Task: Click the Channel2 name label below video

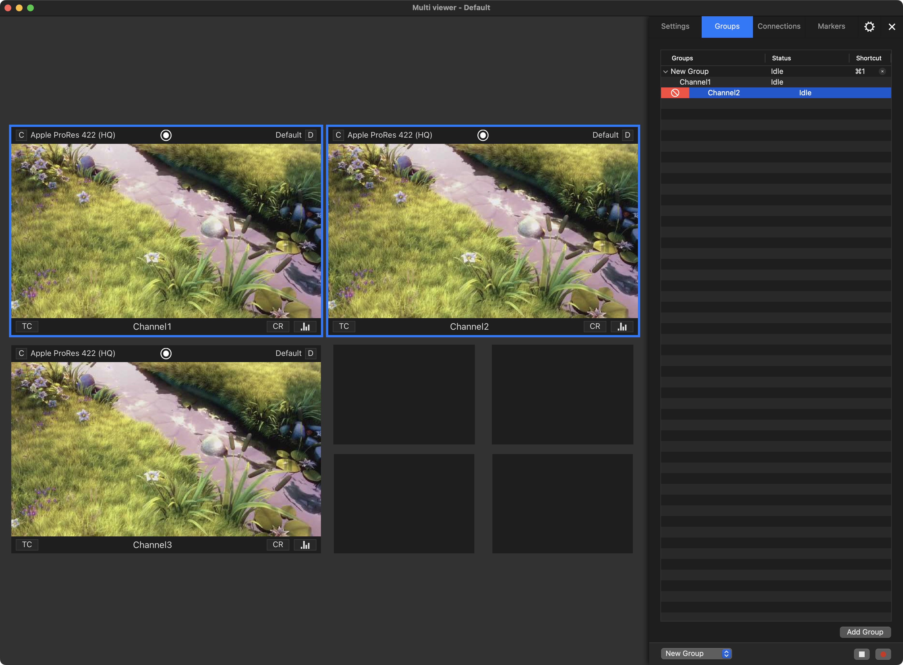Action: [x=469, y=327]
